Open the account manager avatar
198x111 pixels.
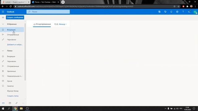[x=195, y=12]
